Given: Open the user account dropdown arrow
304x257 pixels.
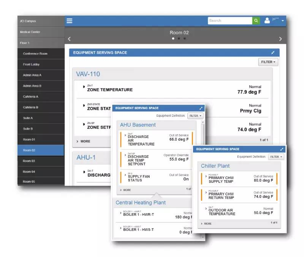Looking at the screenshot, I should pyautogui.click(x=283, y=21).
